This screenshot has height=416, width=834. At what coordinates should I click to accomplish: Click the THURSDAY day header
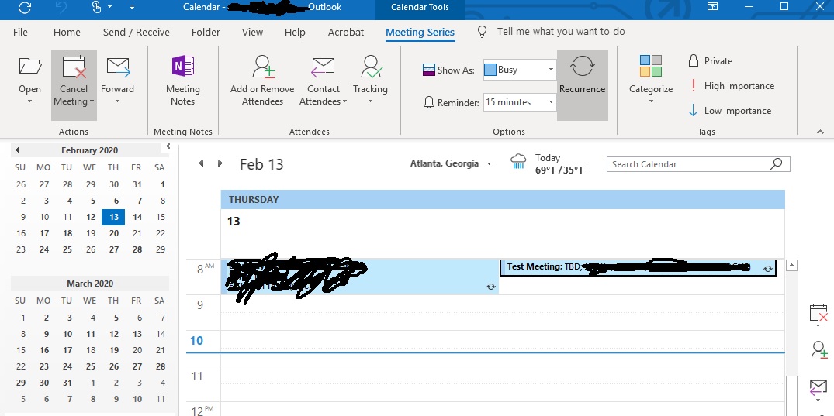pyautogui.click(x=503, y=200)
